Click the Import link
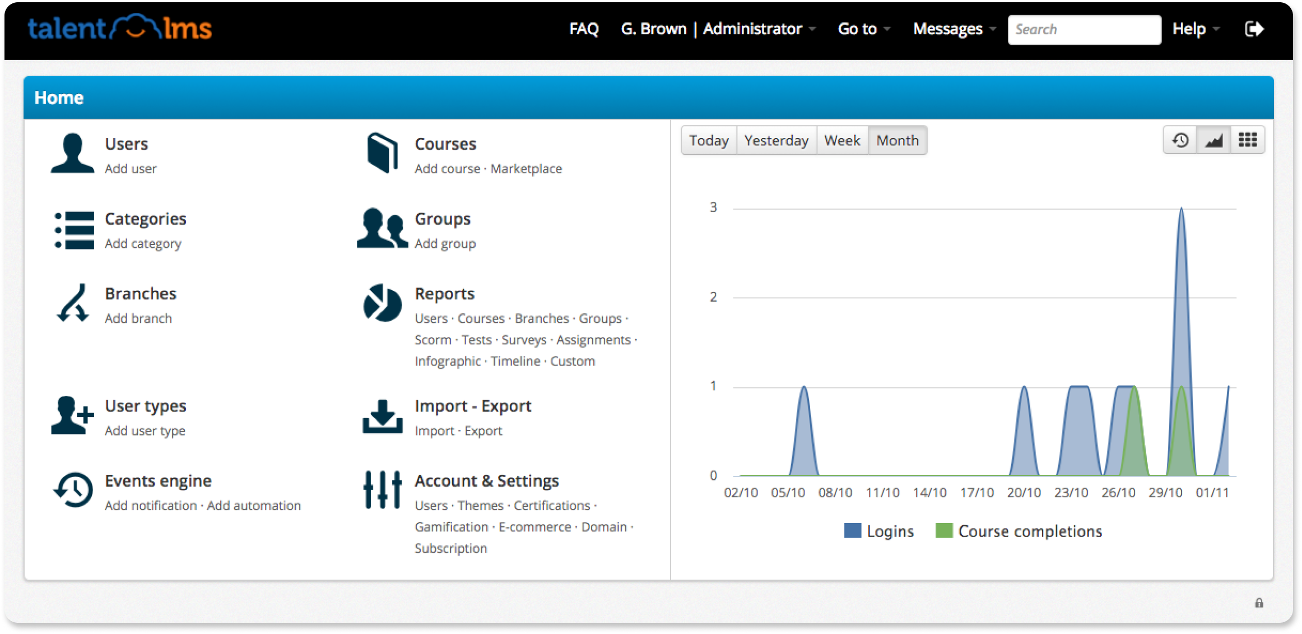 pos(434,431)
